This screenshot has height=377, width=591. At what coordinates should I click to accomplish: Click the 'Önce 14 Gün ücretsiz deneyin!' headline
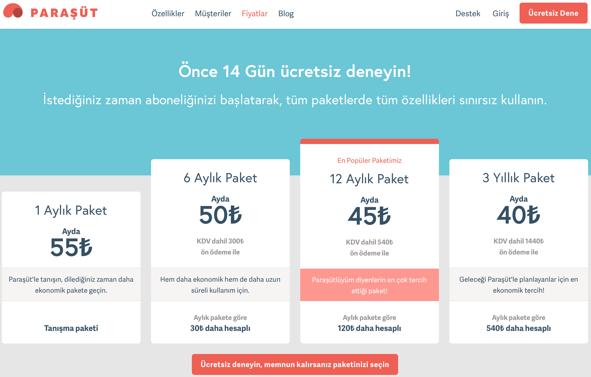pyautogui.click(x=295, y=71)
